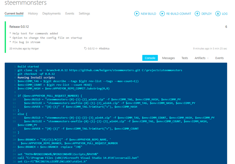Image resolution: width=235 pixels, height=164 pixels.
Task: Click the RE-BUILD COMMIT circular icon
Action: [x=162, y=14]
